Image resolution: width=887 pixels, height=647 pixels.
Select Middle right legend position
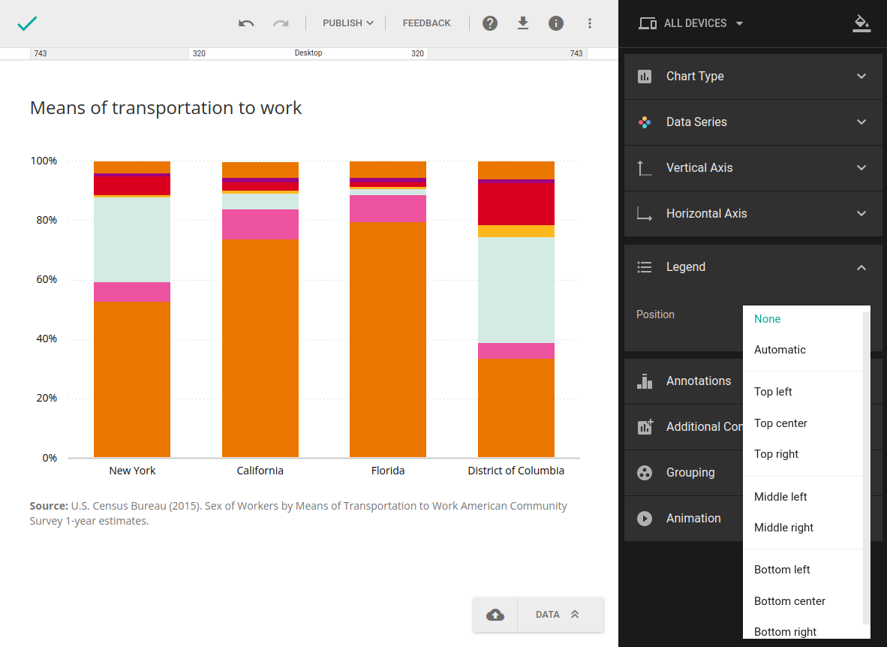tap(783, 528)
